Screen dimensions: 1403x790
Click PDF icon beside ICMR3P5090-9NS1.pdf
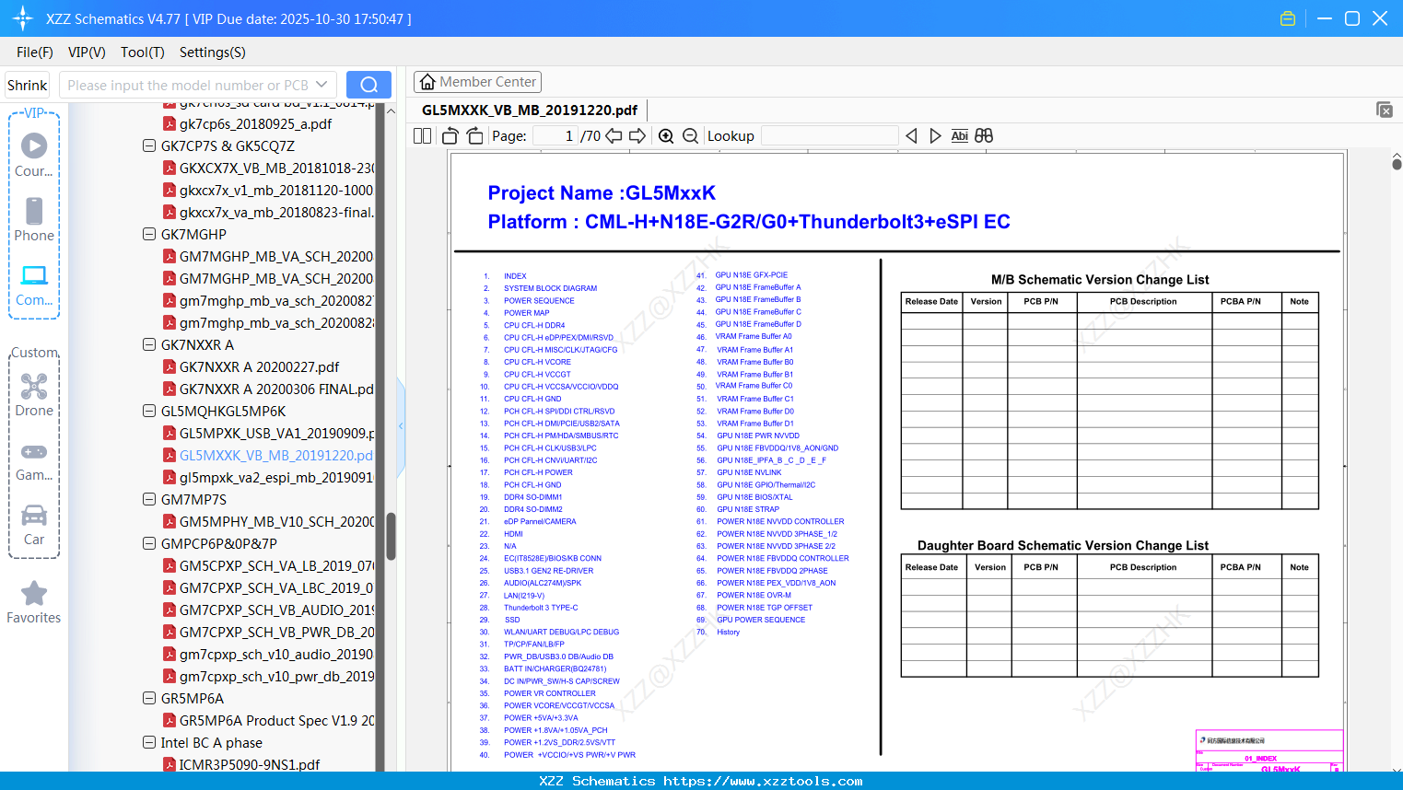click(x=170, y=764)
